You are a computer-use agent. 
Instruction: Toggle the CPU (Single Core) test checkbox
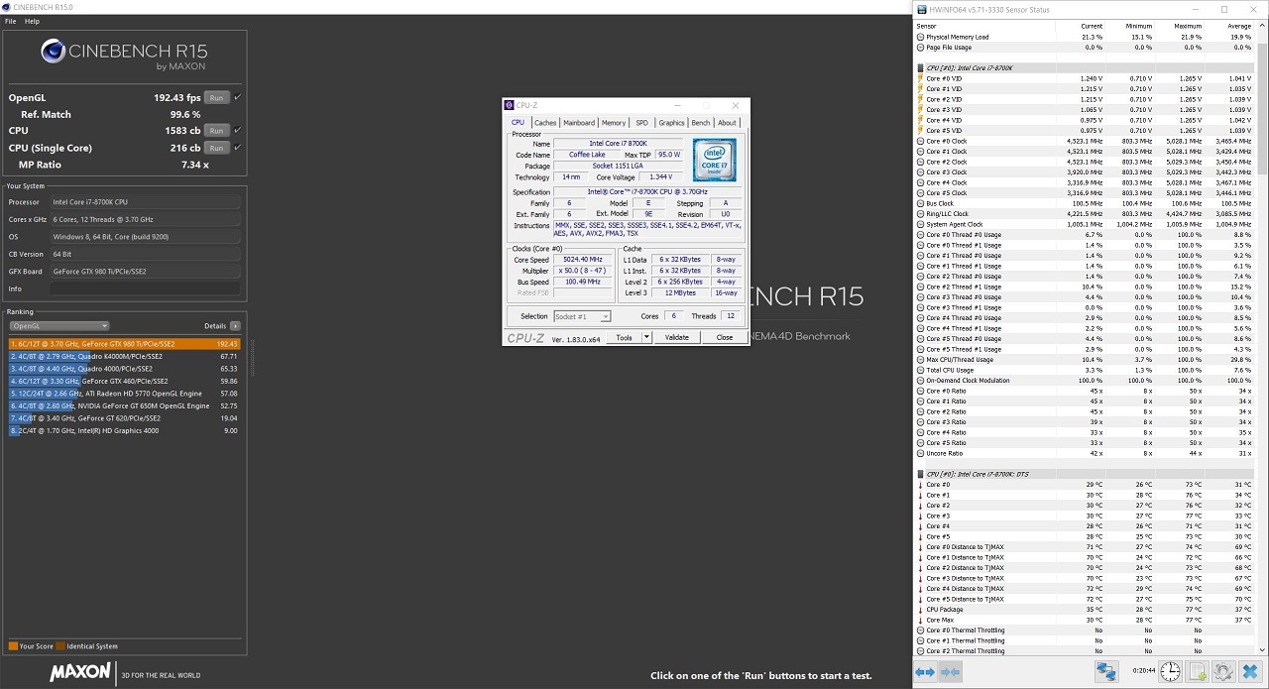click(x=237, y=147)
